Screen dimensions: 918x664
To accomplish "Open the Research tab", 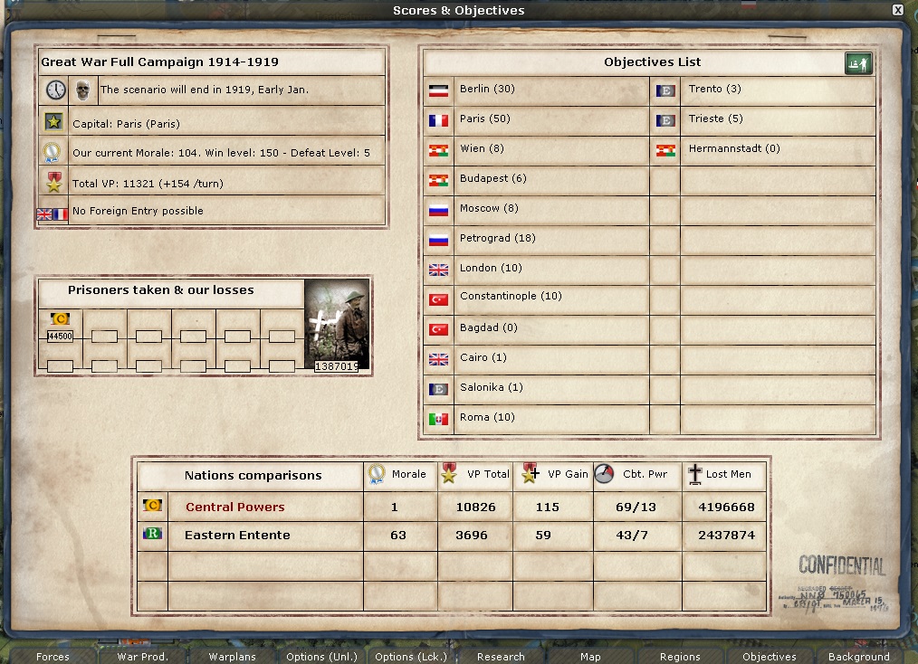I will [501, 657].
